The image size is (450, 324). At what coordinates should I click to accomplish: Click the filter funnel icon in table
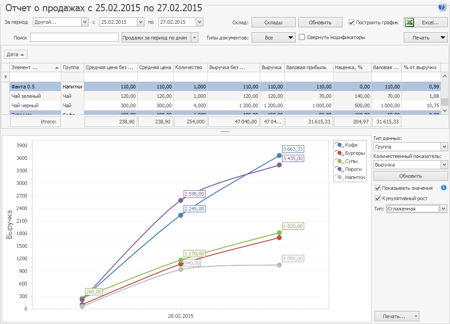coord(5,77)
